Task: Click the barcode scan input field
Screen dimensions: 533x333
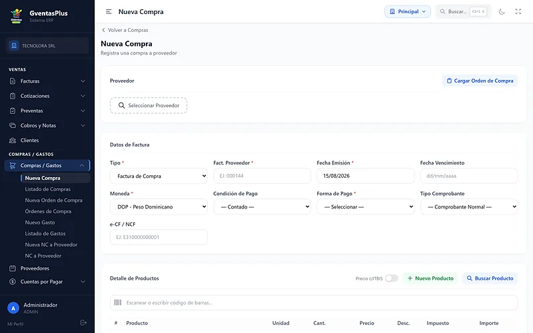Action: click(x=314, y=302)
